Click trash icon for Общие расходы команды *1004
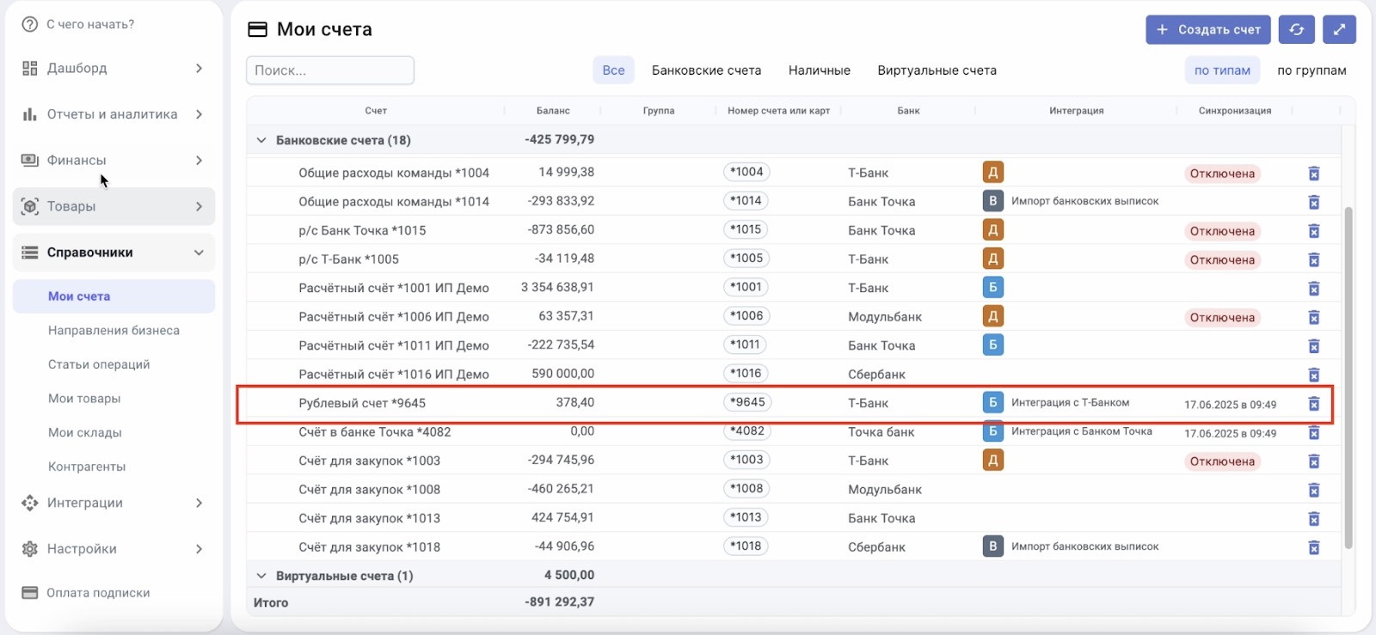Image resolution: width=1376 pixels, height=635 pixels. (1313, 174)
